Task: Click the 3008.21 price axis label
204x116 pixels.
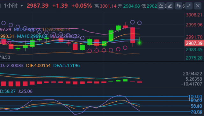Action: pos(194,15)
